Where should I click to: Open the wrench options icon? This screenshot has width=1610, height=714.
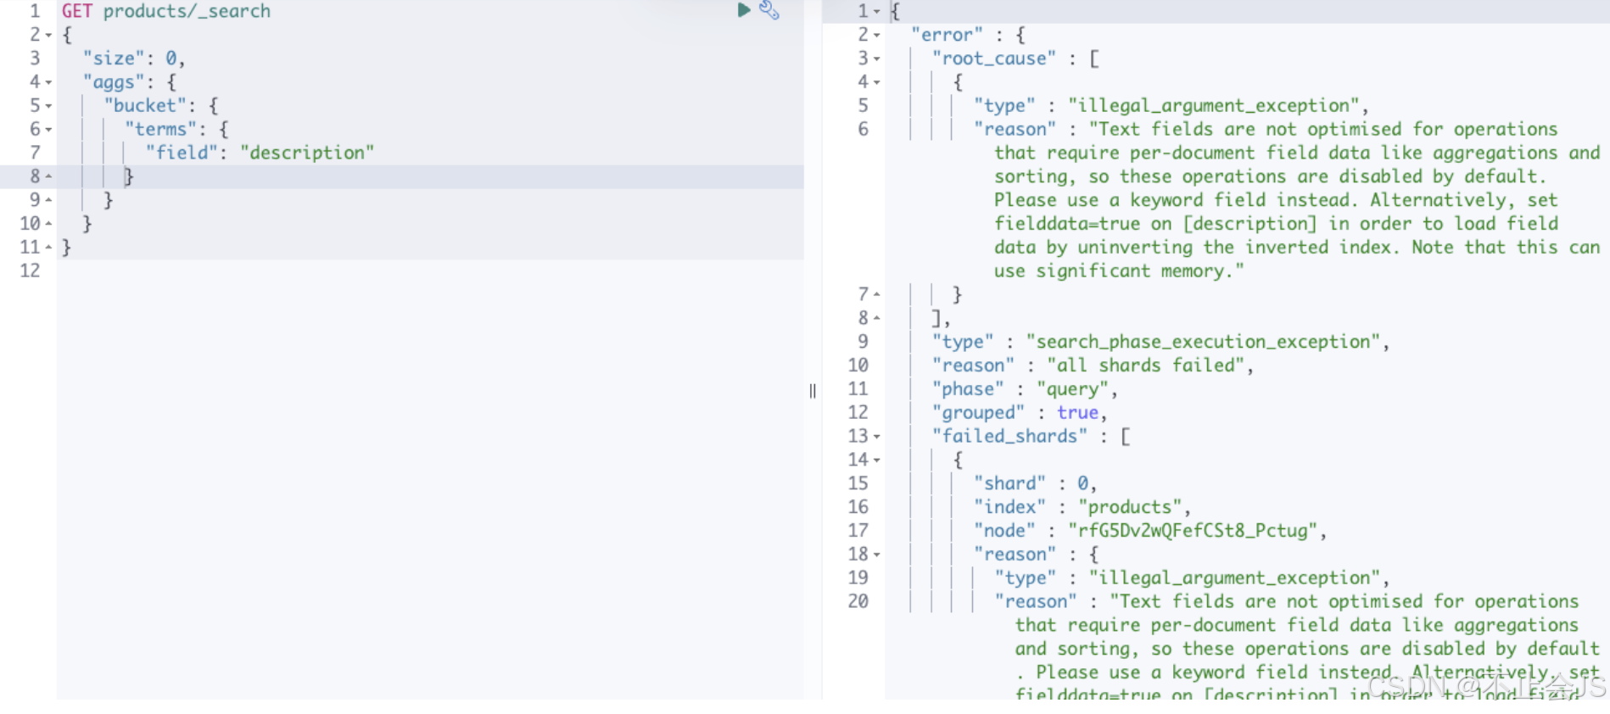[x=769, y=10]
